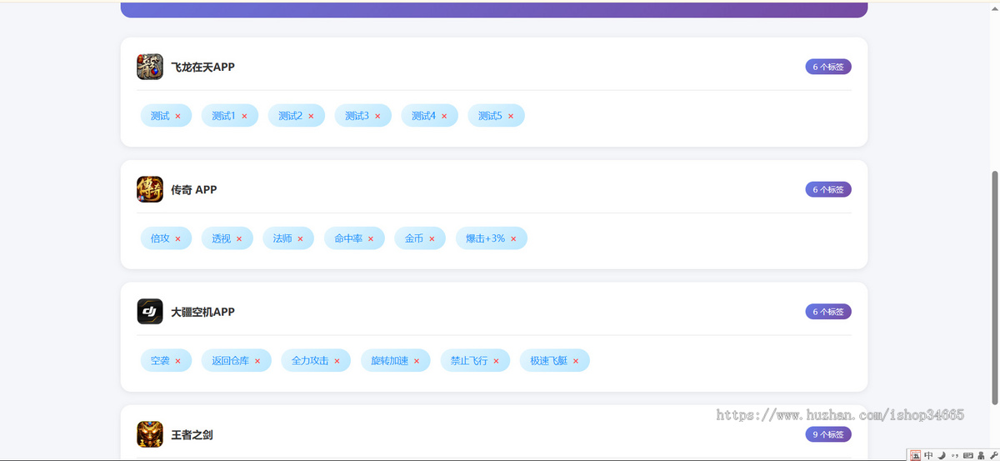Click the IME user account icon
The image size is (1000, 461).
(x=981, y=455)
